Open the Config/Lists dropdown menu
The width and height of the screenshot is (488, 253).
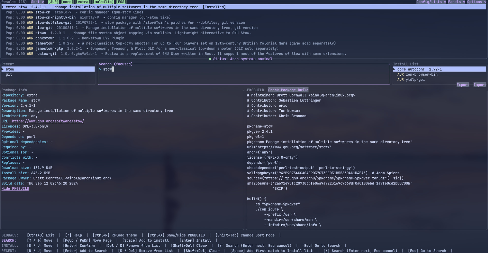pos(431,2)
